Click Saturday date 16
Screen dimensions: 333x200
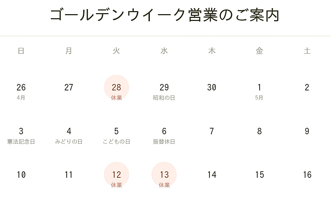(x=307, y=175)
